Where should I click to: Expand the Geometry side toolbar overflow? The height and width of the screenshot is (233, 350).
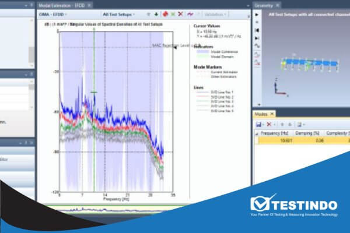click(259, 104)
